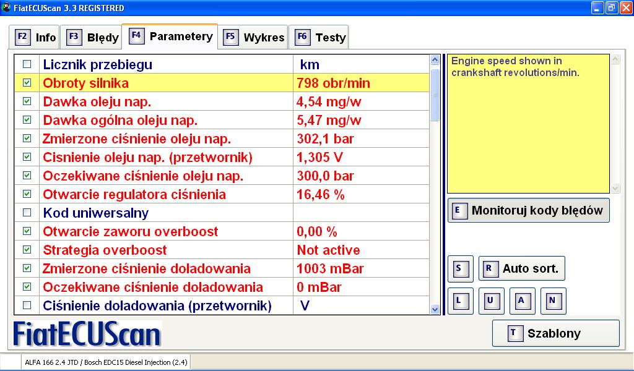
Task: Click the L shortcut button
Action: point(460,301)
